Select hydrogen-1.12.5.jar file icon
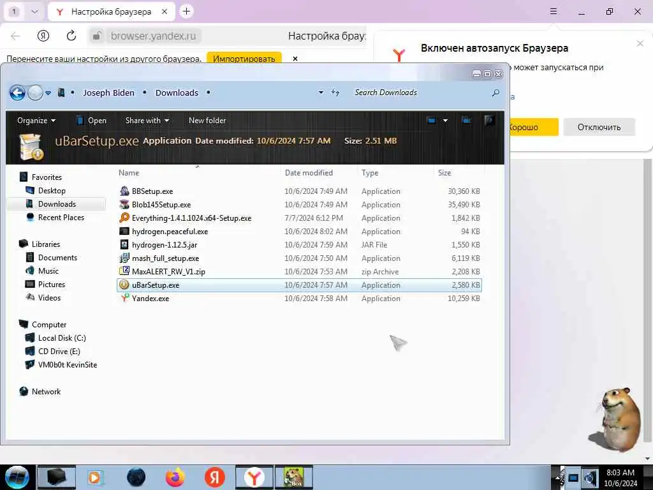Screen dimensions: 653x490 click(124, 244)
